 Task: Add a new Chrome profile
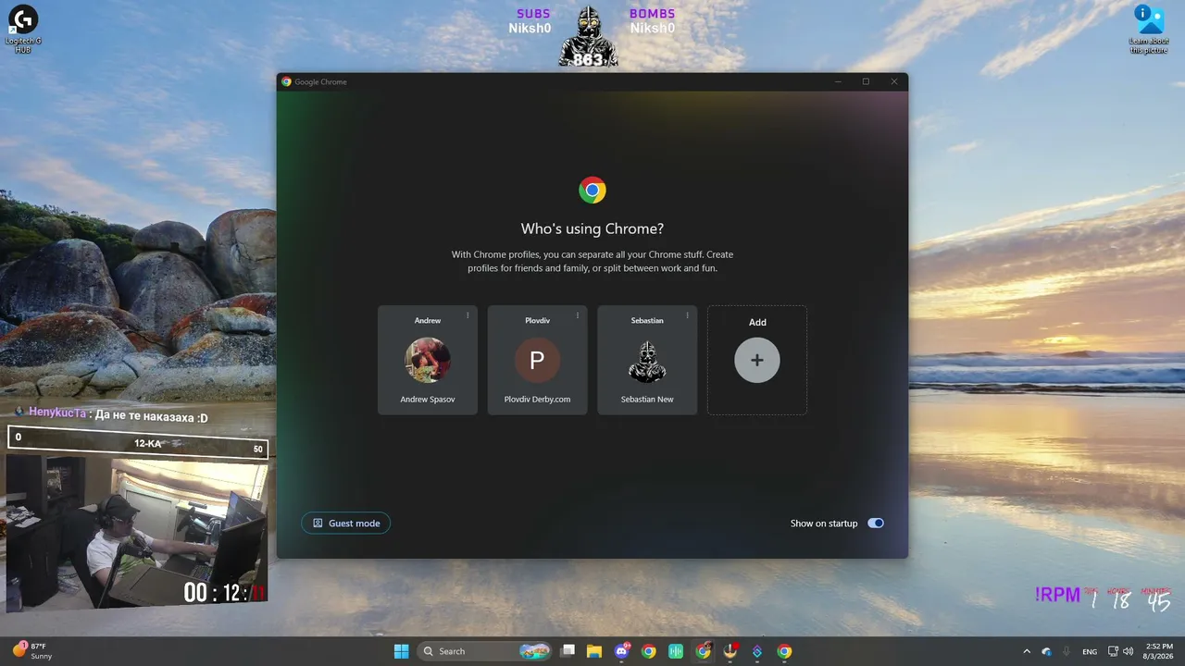757,360
